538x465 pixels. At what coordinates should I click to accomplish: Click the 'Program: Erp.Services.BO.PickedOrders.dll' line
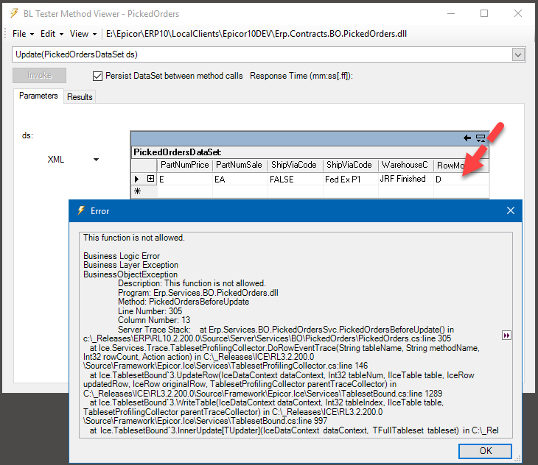coord(198,293)
